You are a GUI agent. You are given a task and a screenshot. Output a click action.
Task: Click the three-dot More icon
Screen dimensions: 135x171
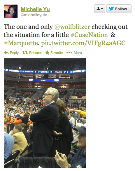point(69,53)
